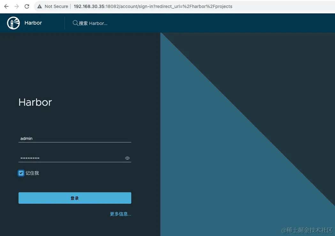Click the 搜索 Harbor... search box
The width and height of the screenshot is (335, 236).
tap(93, 23)
